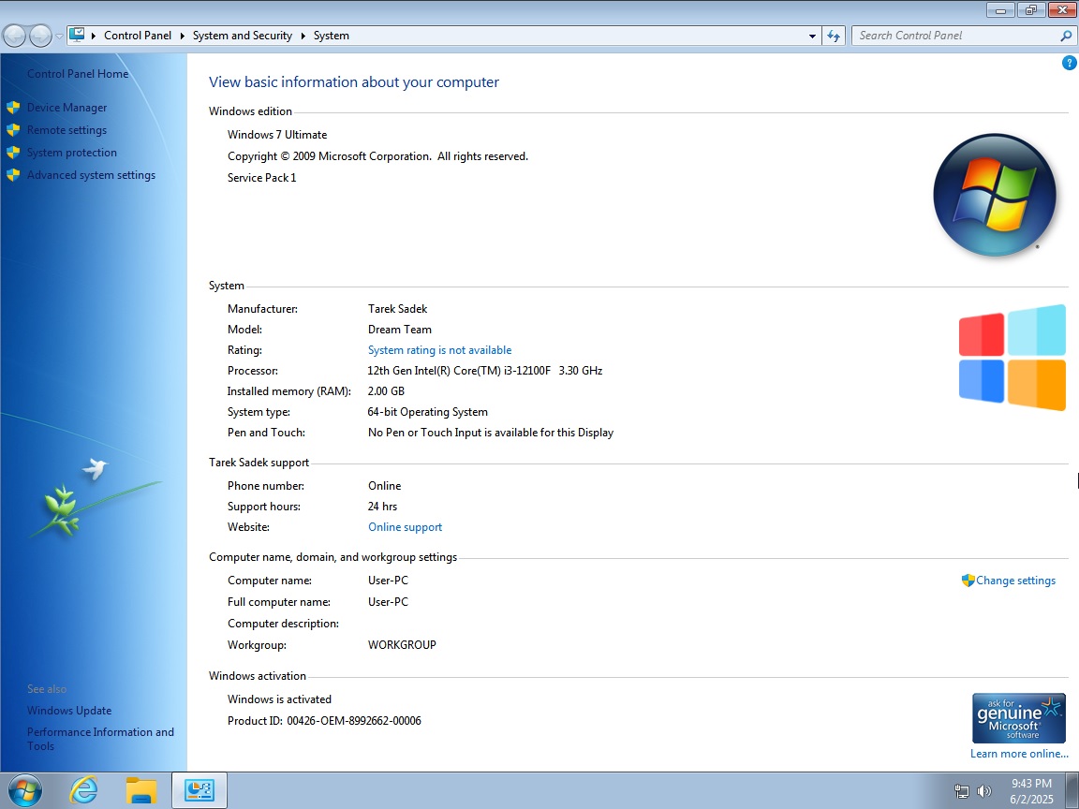Screen dimensions: 1079x809
Task: Expand the arrow after Control Panel breadcrumb
Action: [x=183, y=36]
